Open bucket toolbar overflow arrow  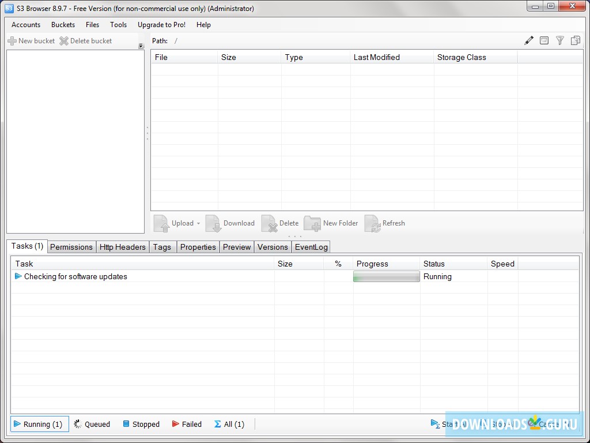[x=141, y=46]
